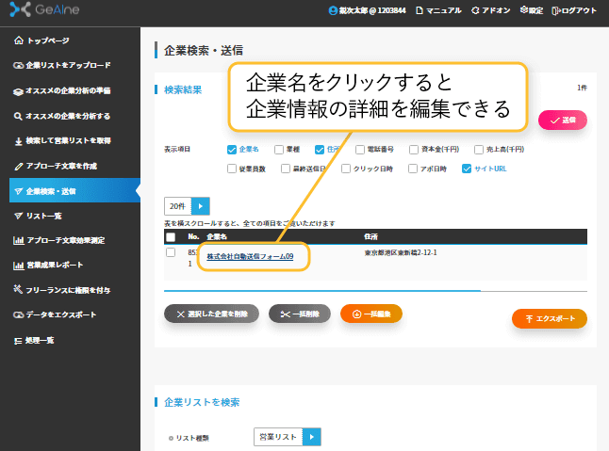Enable the 資本金(千円) checkbox
609x451 pixels.
tap(414, 150)
